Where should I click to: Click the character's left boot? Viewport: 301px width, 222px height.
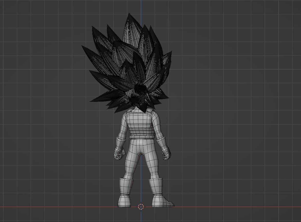point(125,192)
